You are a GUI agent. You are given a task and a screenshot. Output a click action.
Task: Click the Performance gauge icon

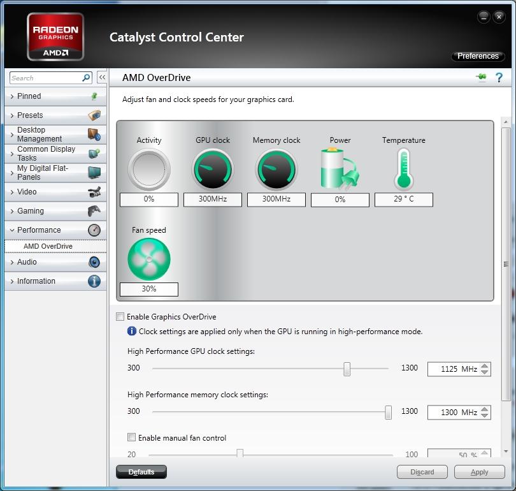coord(94,230)
